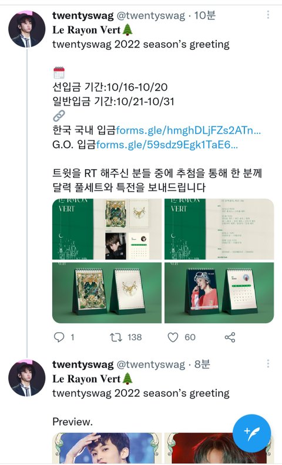Retweet the tweet with 138 retweets

tap(116, 337)
